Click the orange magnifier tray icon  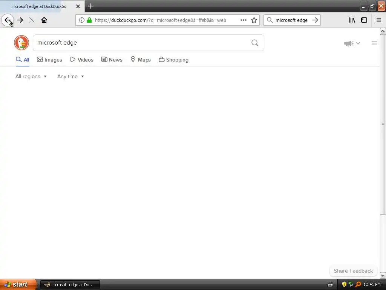click(358, 285)
